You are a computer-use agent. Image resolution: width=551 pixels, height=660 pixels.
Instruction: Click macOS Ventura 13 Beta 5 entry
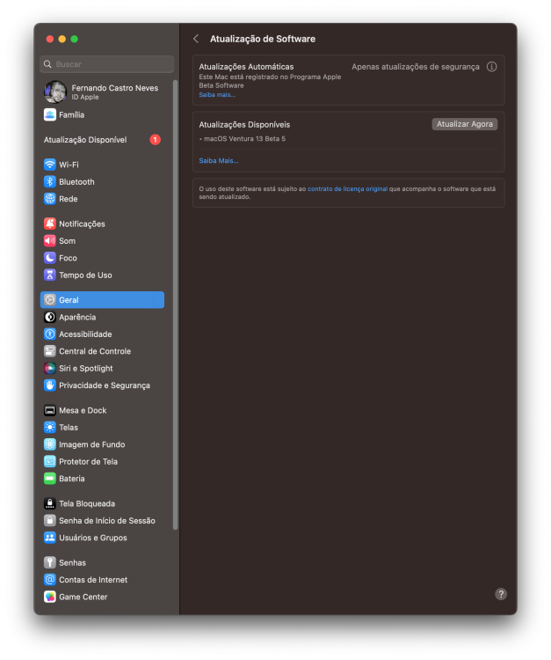(x=244, y=139)
